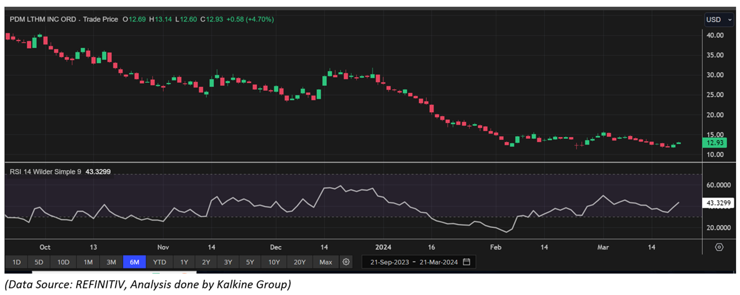Expand the USD currency dropdown

[x=719, y=20]
